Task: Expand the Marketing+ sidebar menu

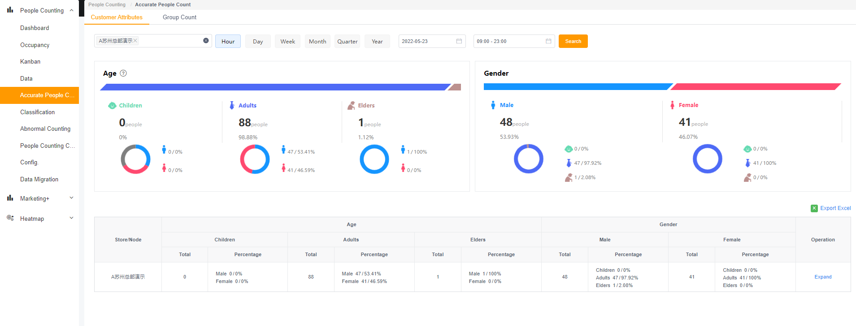Action: [71, 198]
